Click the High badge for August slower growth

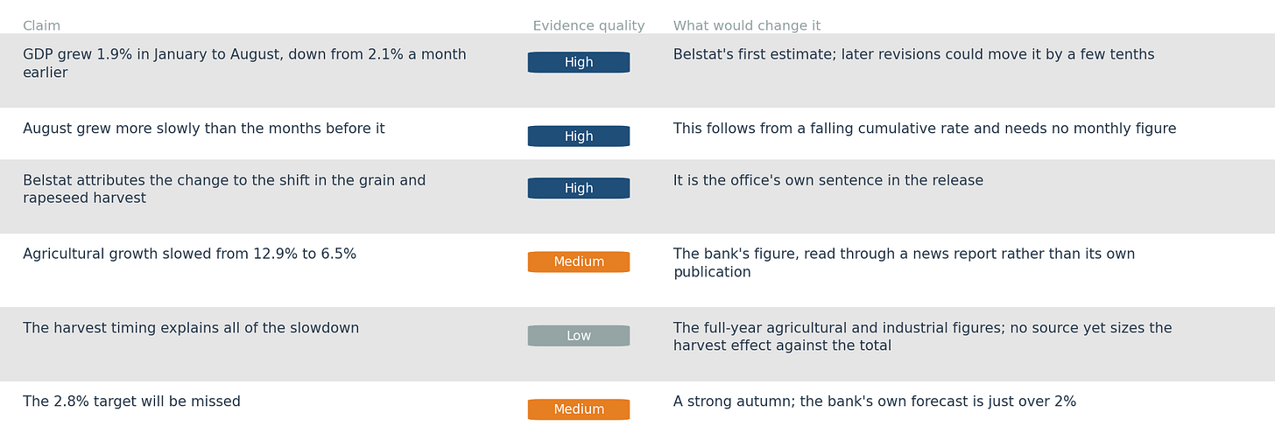(x=579, y=136)
